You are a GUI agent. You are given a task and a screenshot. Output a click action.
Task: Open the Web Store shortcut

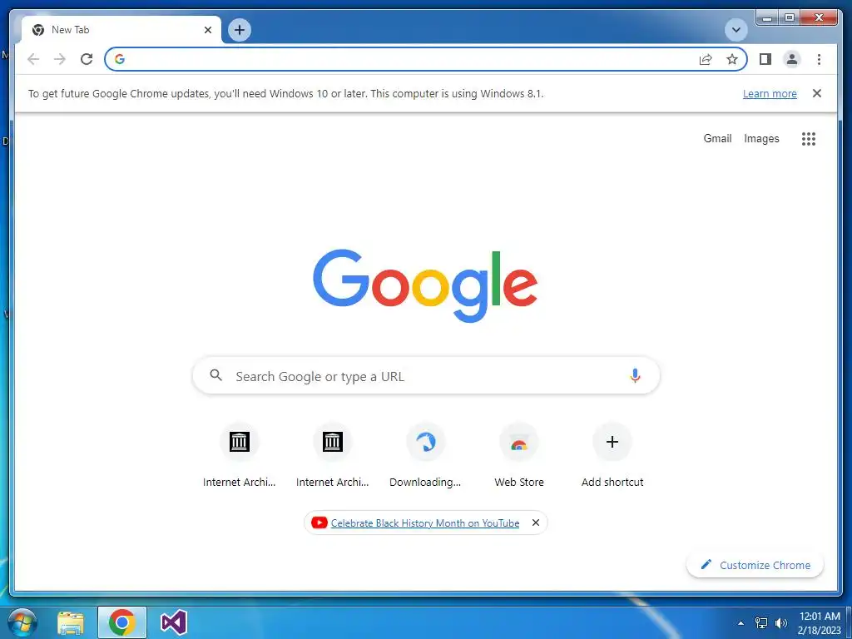[519, 455]
